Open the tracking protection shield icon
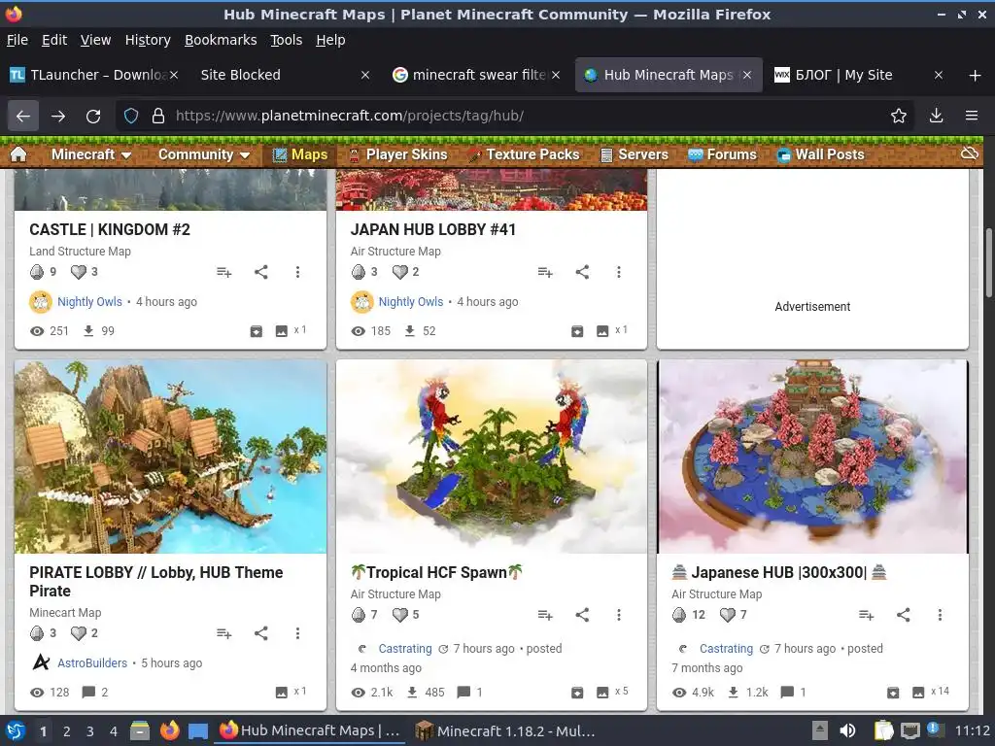Viewport: 995px width, 746px height. pyautogui.click(x=131, y=116)
